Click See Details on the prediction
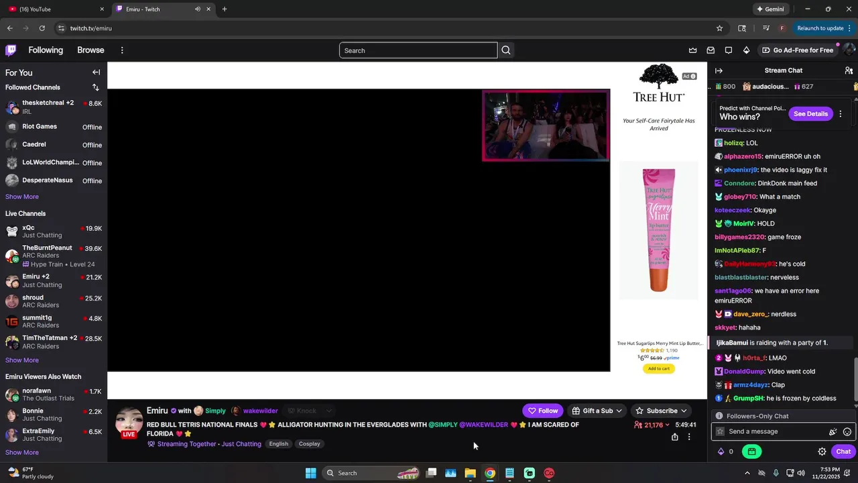Screen dimensions: 858x483 pos(810,114)
